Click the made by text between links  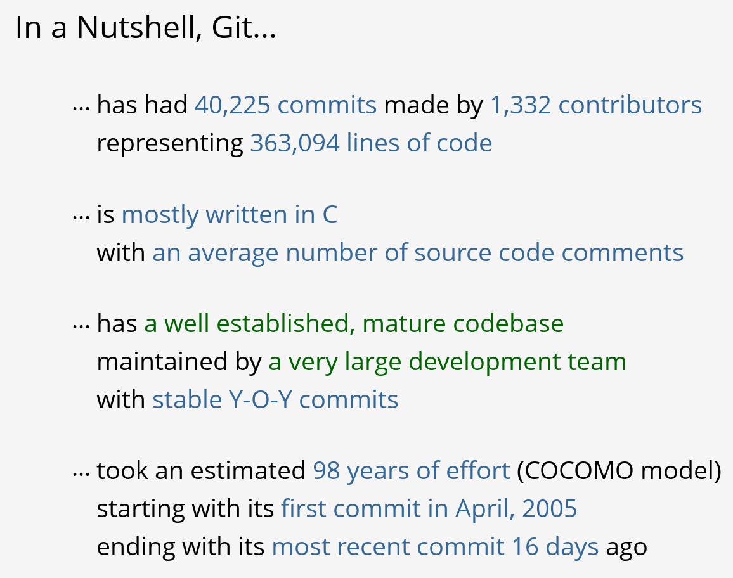point(433,105)
